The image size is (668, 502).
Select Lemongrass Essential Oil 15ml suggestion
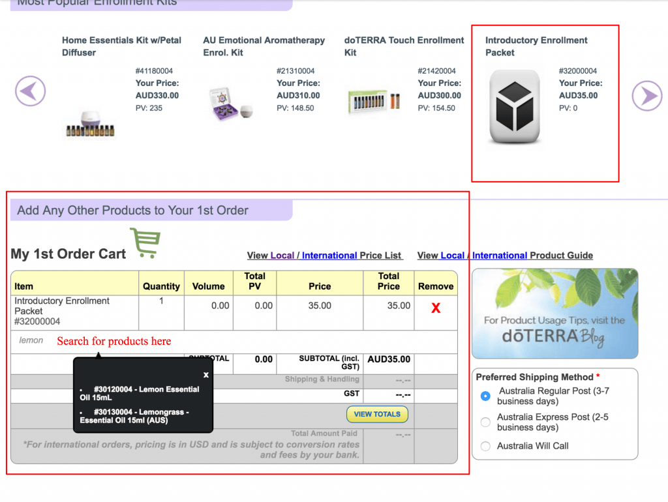134,416
